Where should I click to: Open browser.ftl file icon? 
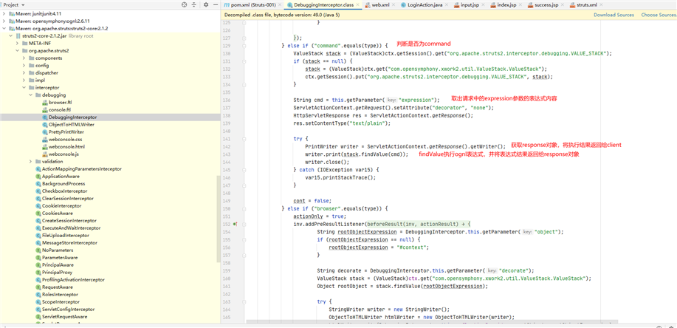pyautogui.click(x=45, y=103)
